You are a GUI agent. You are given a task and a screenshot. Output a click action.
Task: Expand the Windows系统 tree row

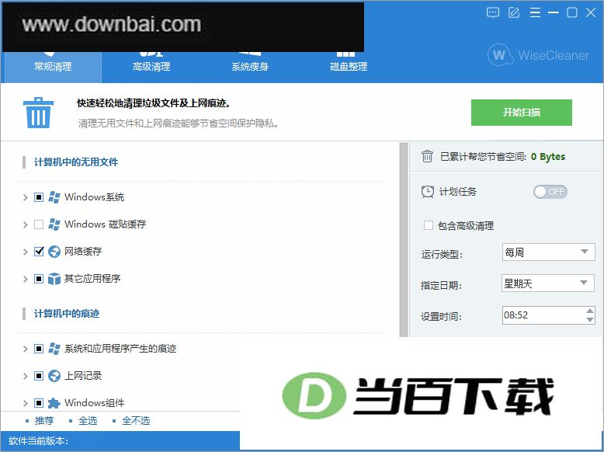[26, 197]
